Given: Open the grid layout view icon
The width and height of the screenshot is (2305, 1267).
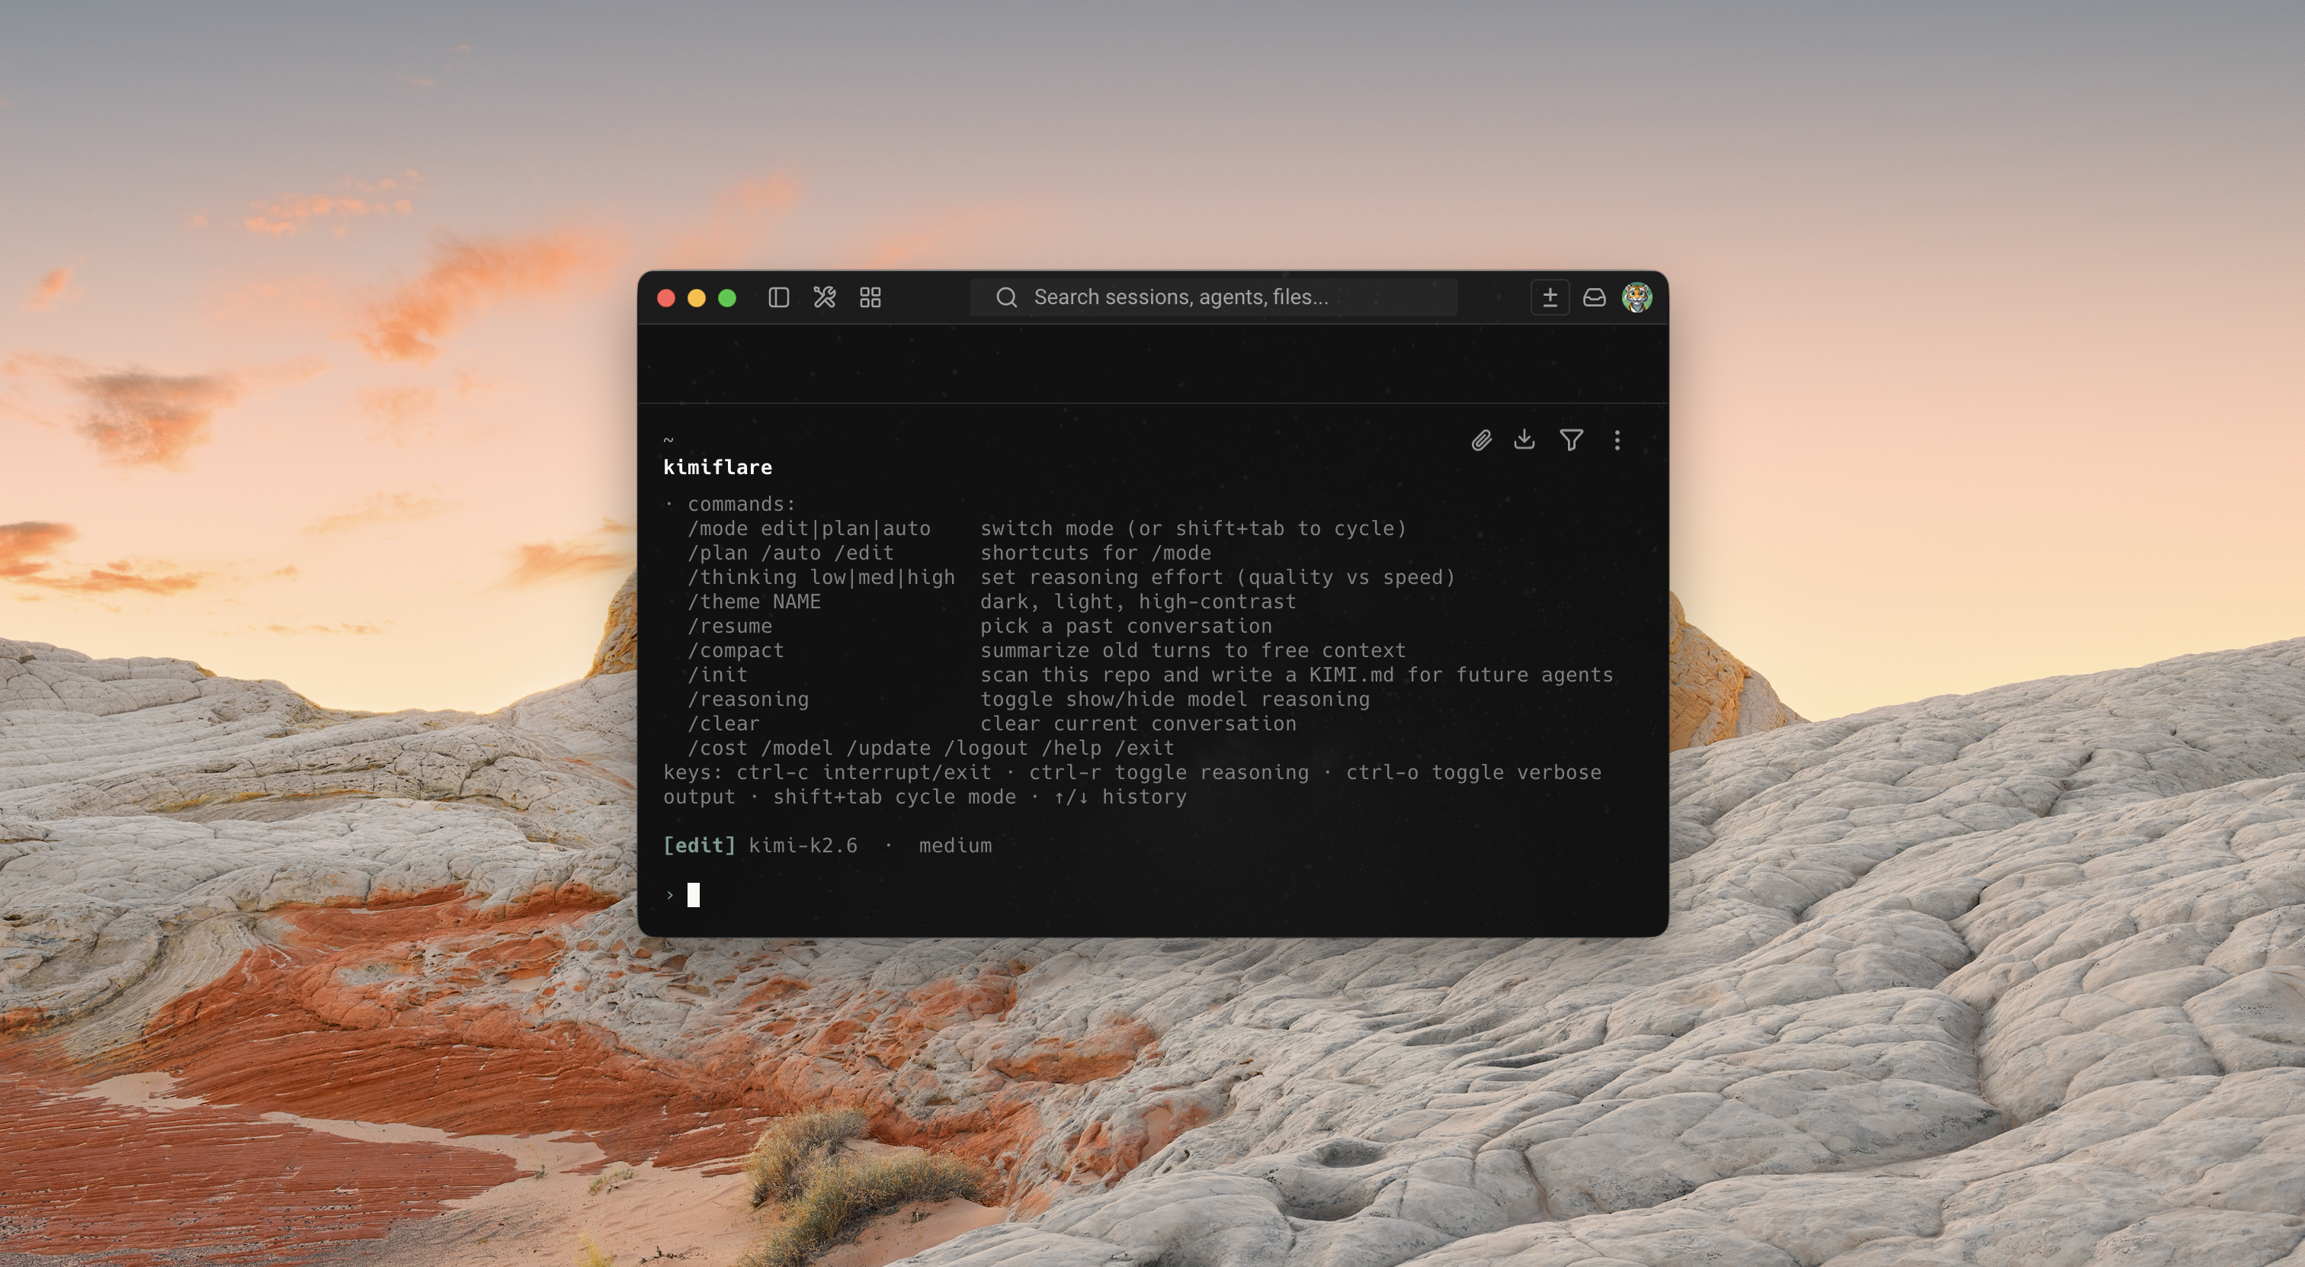Looking at the screenshot, I should click(870, 298).
